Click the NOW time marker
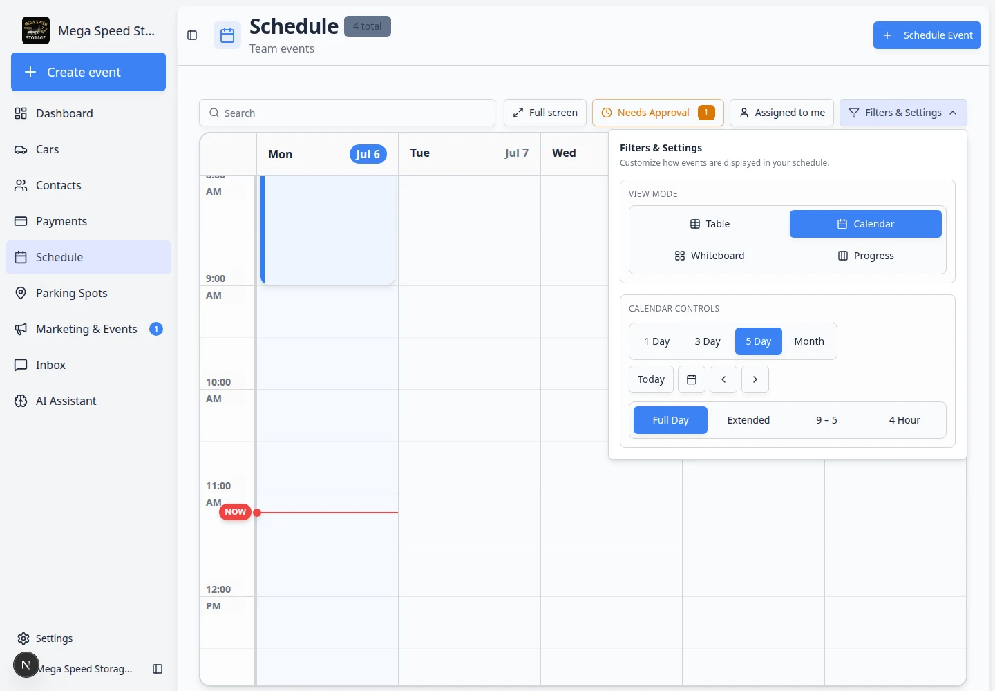The height and width of the screenshot is (691, 995). point(235,512)
